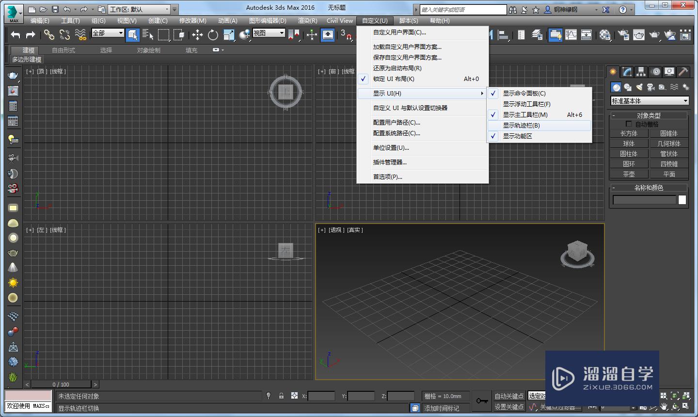Open the Utilities hammer panel
This screenshot has width=698, height=417.
(683, 72)
